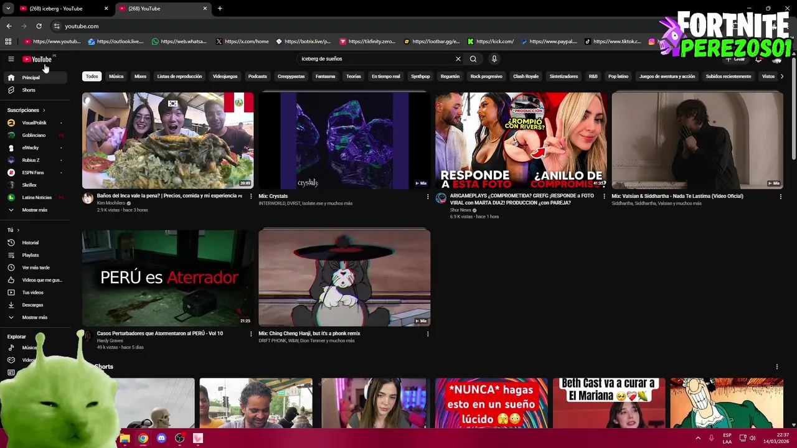Open Descargas in the sidebar

tap(35, 305)
